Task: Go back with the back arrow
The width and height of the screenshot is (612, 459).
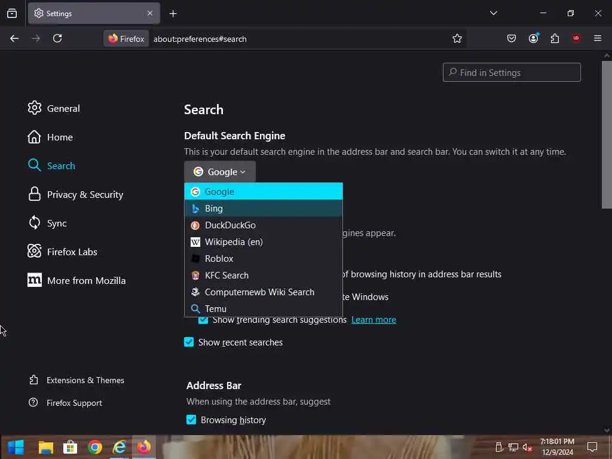Action: click(14, 38)
